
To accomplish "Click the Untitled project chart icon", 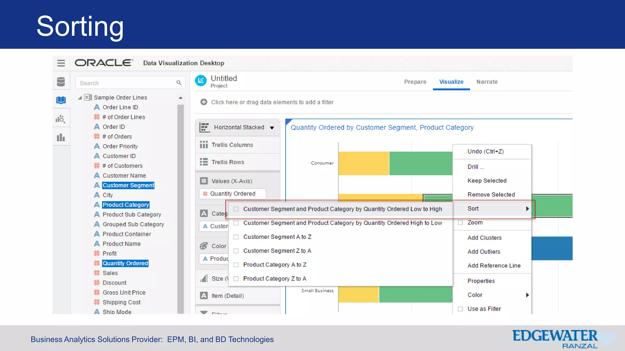I will (x=201, y=81).
